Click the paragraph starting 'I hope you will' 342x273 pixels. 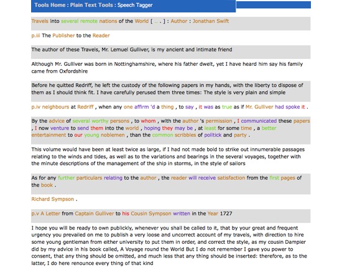tap(169, 246)
